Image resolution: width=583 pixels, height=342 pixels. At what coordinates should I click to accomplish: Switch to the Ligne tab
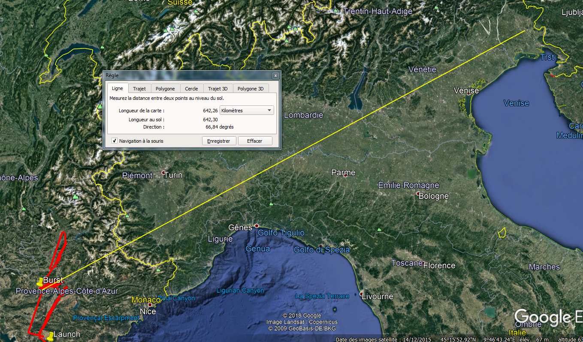coord(118,88)
